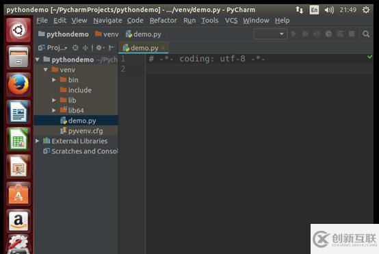Viewport: 379px width, 254px height.
Task: Open the Ubuntu Dash launcher
Action: (x=18, y=30)
